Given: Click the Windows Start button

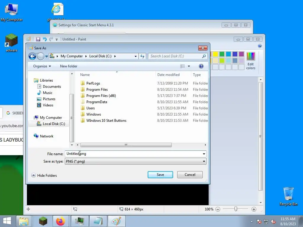Looking at the screenshot, I should [x=7, y=221].
